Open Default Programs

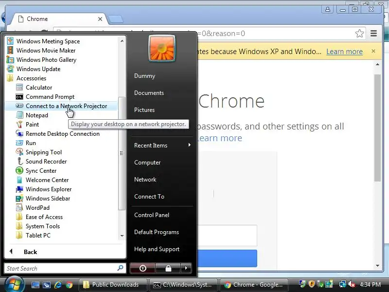point(157,232)
